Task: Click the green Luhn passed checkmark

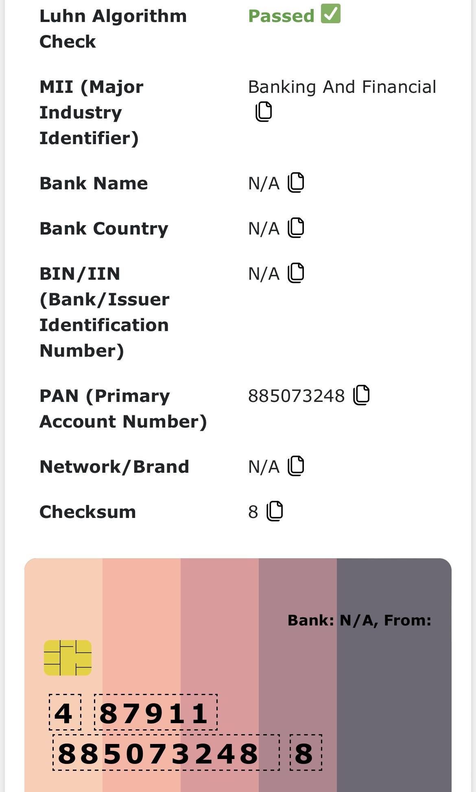Action: point(330,14)
